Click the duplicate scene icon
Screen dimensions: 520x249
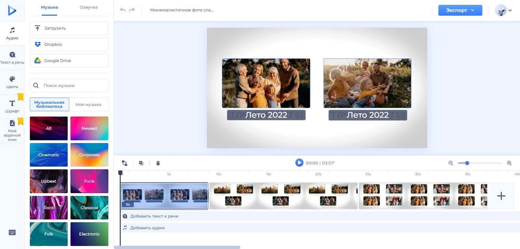tap(141, 163)
